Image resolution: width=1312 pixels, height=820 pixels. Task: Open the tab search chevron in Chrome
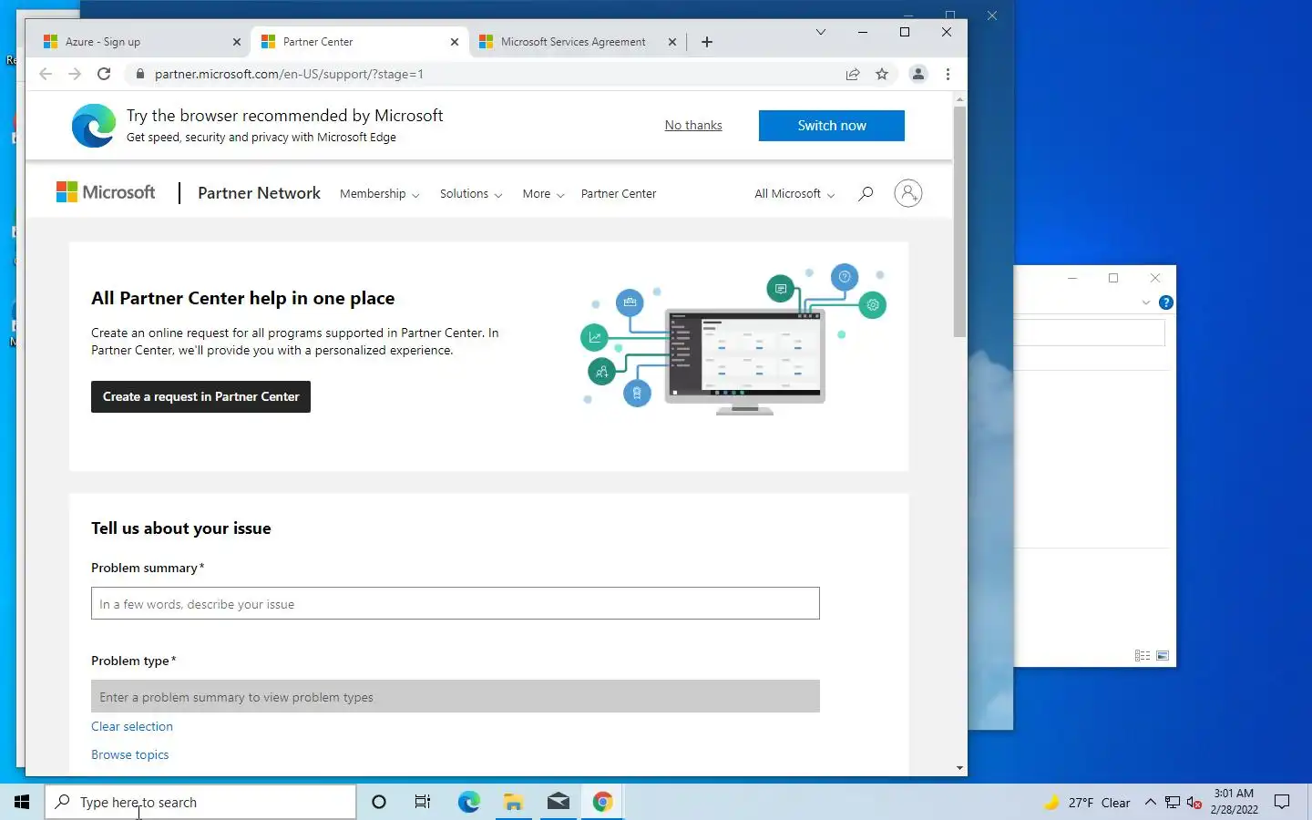[821, 32]
